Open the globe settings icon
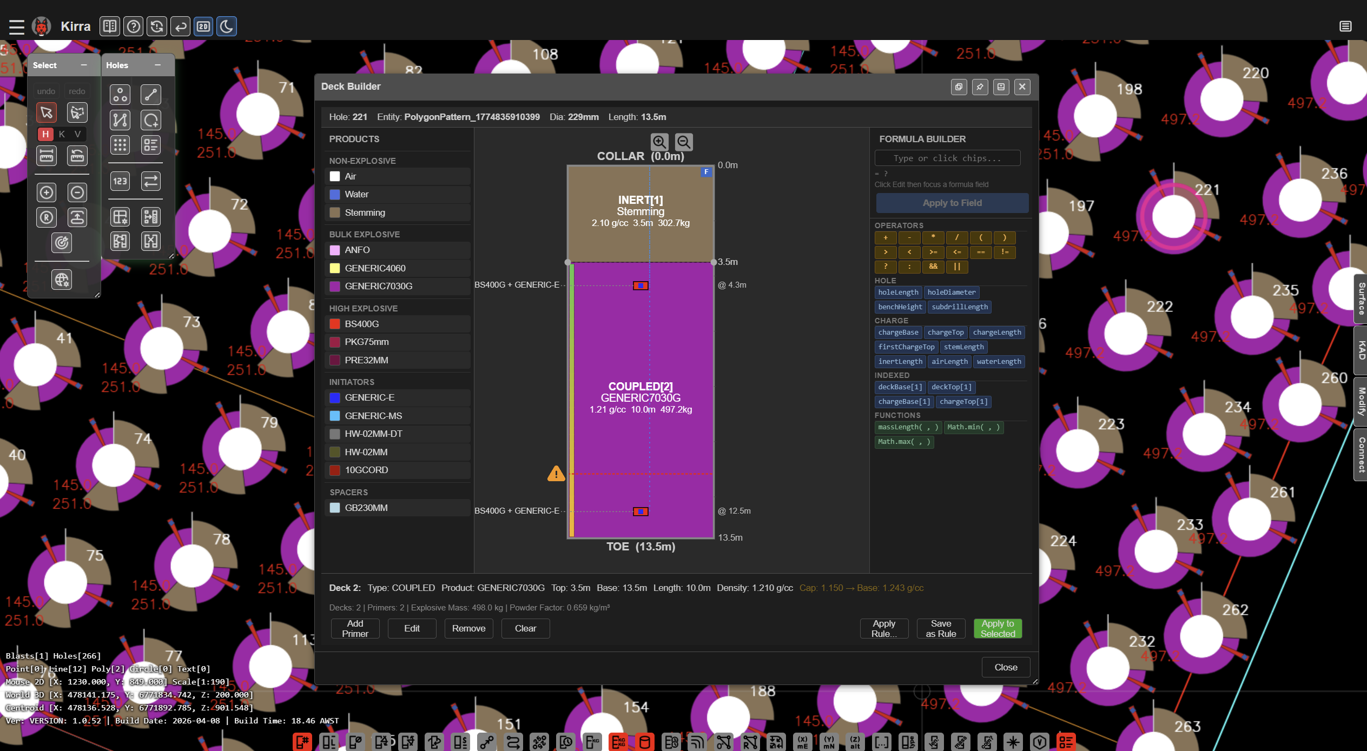1367x751 pixels. pos(62,280)
